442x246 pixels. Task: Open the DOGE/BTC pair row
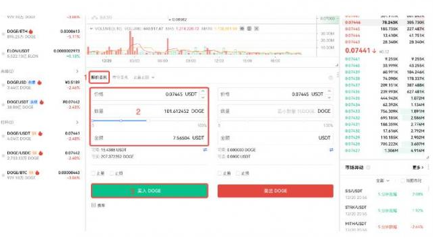click(x=41, y=175)
